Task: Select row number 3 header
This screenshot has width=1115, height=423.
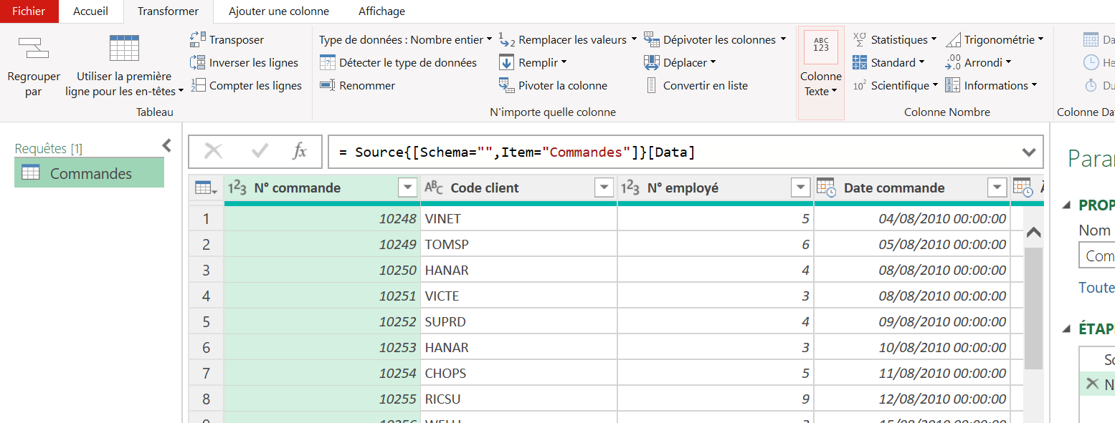Action: click(x=207, y=270)
